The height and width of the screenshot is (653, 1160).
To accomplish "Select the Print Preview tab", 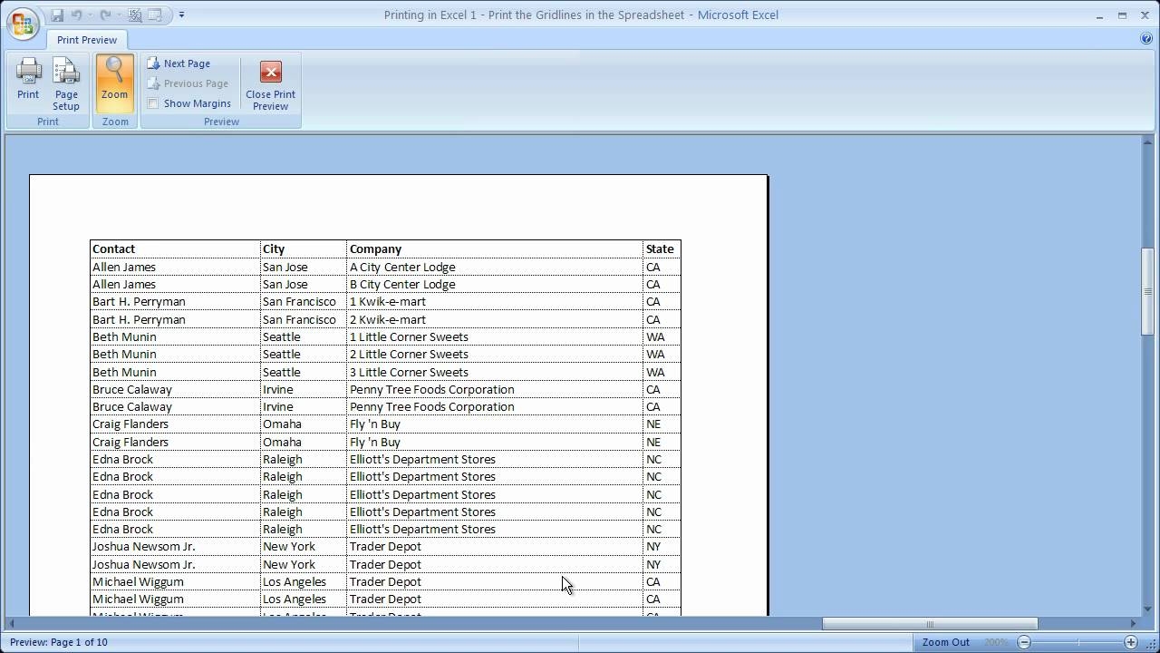I will point(86,40).
